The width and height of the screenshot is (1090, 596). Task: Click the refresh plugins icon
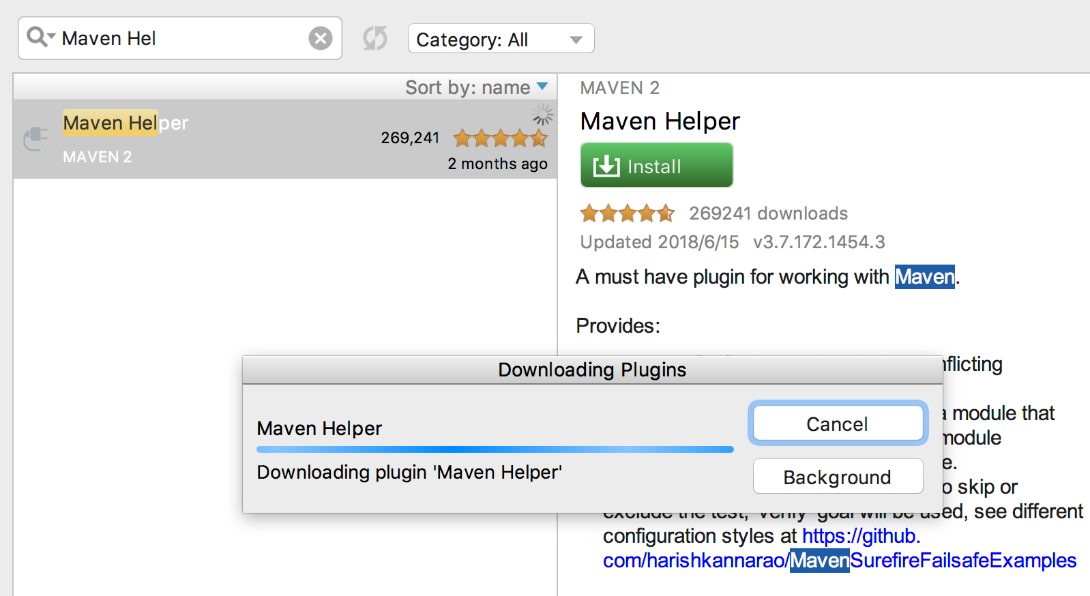[374, 38]
